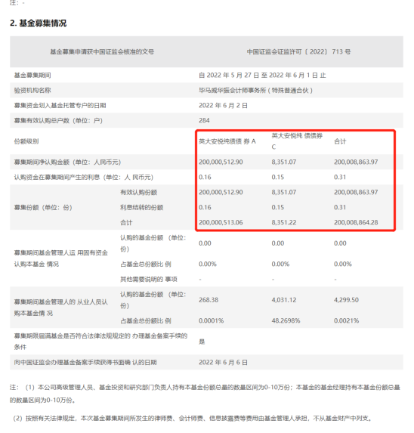Image resolution: width=414 pixels, height=433 pixels.
Task: Click the sub-label "有效认购份额"
Action: (x=138, y=192)
